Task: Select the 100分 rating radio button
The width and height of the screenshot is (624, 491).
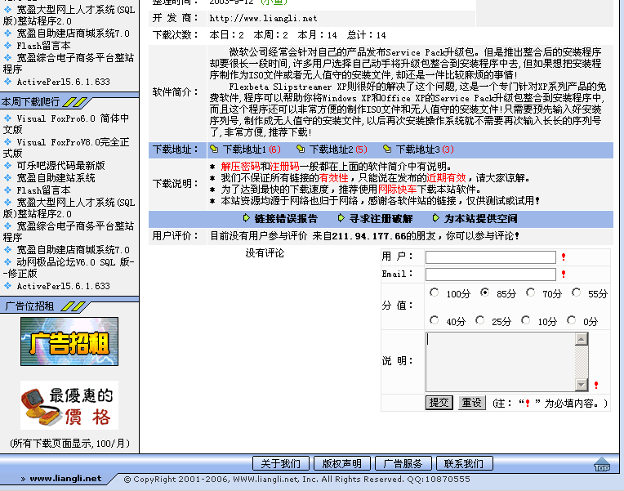Action: [434, 292]
